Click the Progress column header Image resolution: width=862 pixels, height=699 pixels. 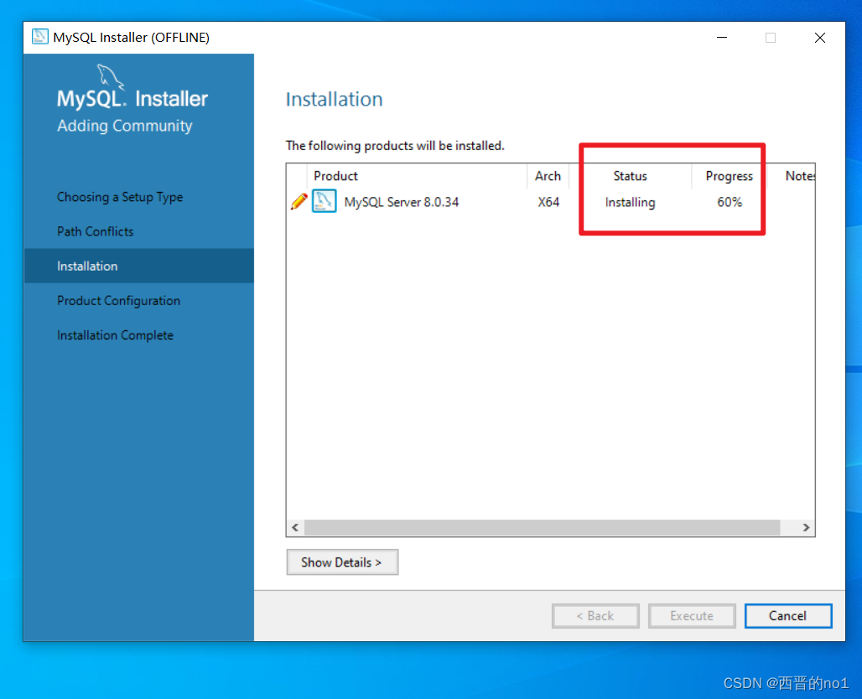pos(729,176)
